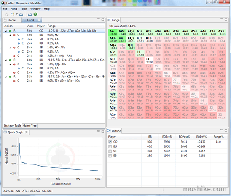The image size is (231, 196).
Task: Collapse the SB raise 3.5k tree node
Action: 6,77
